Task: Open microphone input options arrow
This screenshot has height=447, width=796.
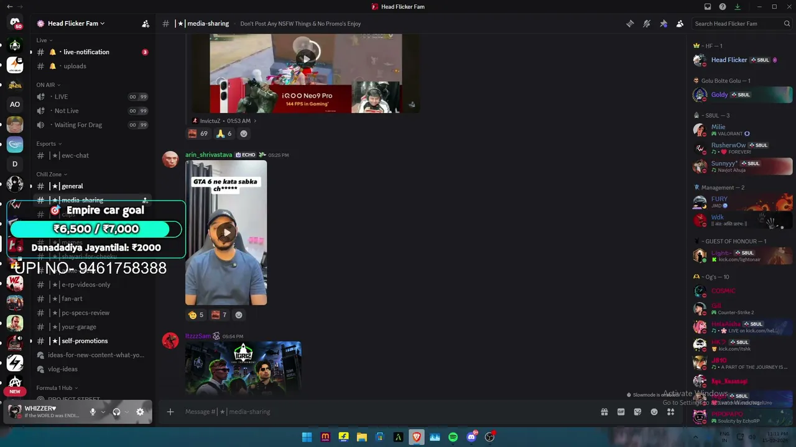Action: 103,412
